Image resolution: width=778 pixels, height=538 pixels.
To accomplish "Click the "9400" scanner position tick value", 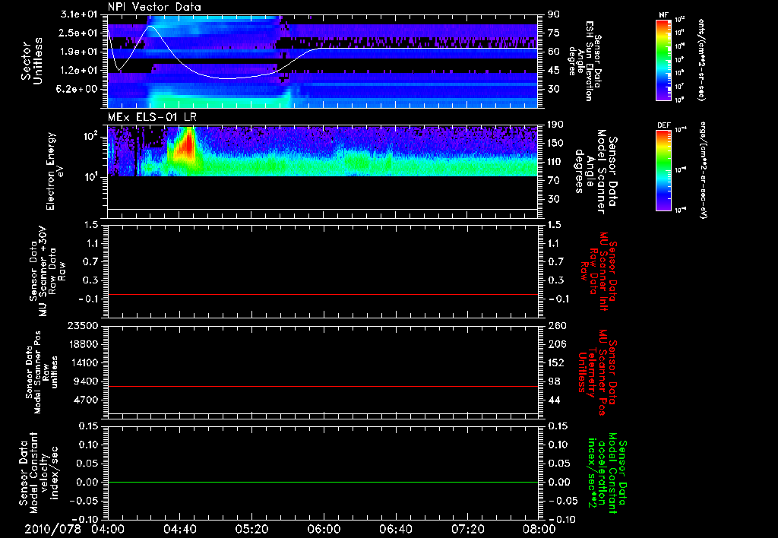I will (x=86, y=381).
